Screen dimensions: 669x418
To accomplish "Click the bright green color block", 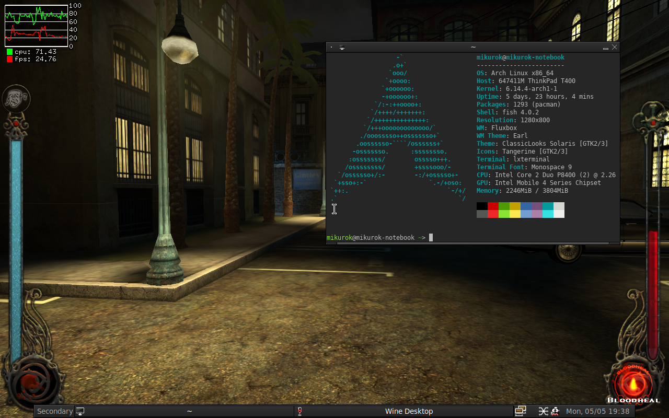I will click(504, 214).
